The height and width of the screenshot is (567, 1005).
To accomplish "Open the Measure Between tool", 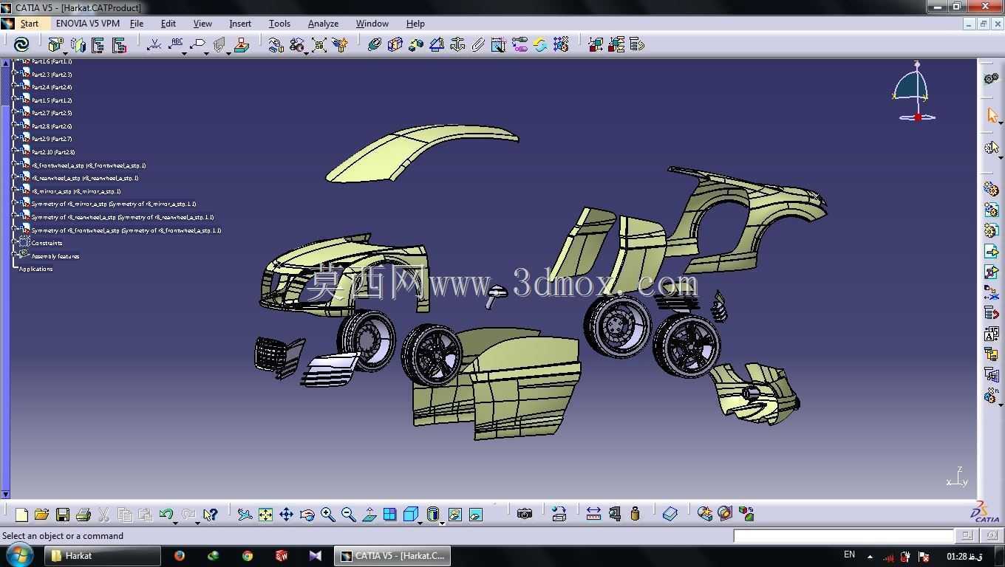I will coord(593,515).
